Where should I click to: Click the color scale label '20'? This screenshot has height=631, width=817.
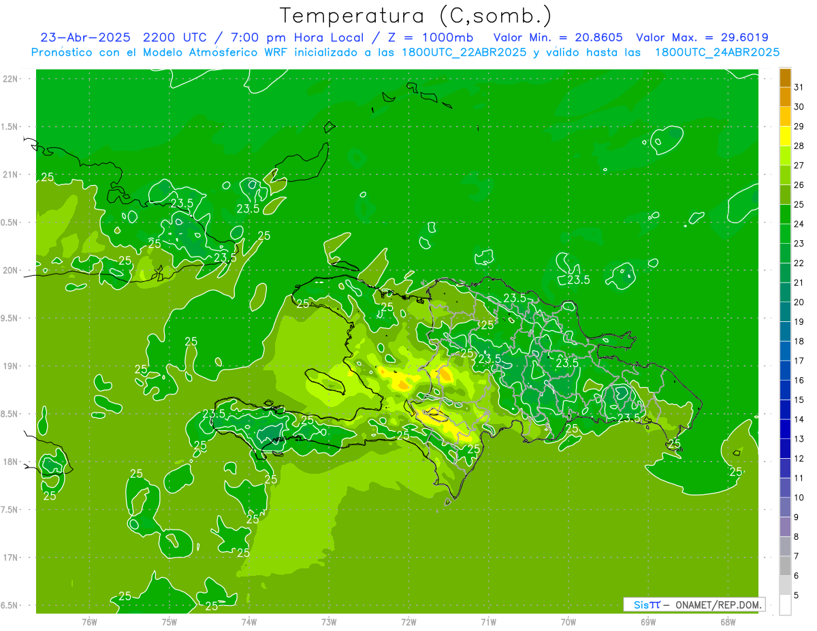(799, 302)
